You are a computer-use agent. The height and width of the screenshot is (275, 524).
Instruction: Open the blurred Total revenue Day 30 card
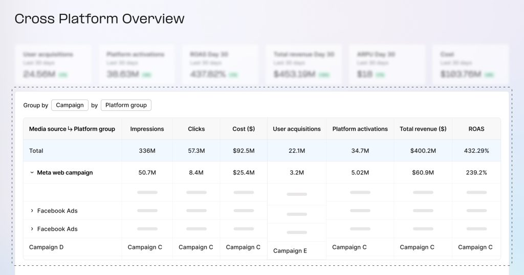[x=303, y=65]
